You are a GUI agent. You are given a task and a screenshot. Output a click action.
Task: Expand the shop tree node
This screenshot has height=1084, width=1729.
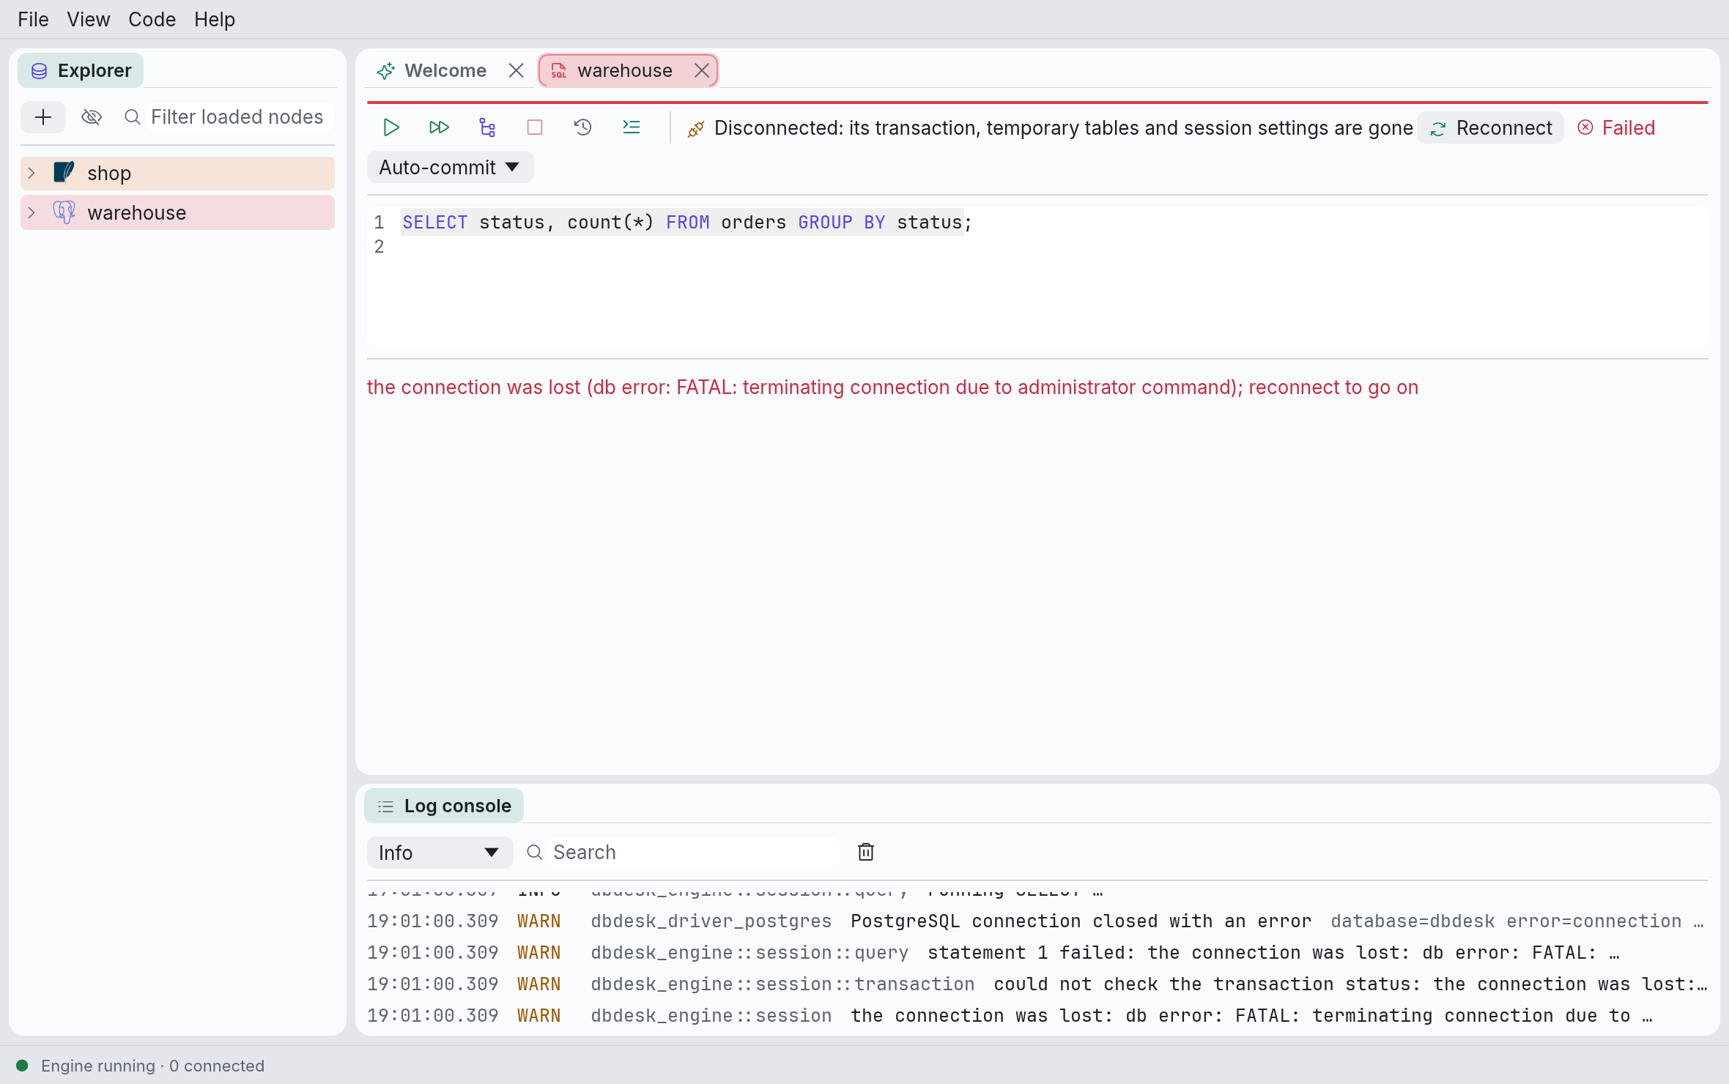[x=32, y=173]
